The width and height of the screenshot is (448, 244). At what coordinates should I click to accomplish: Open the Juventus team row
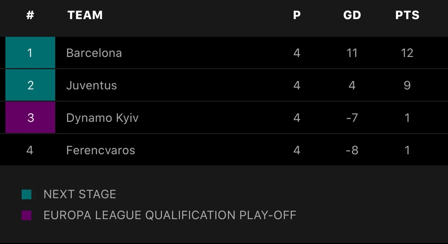[x=91, y=85]
